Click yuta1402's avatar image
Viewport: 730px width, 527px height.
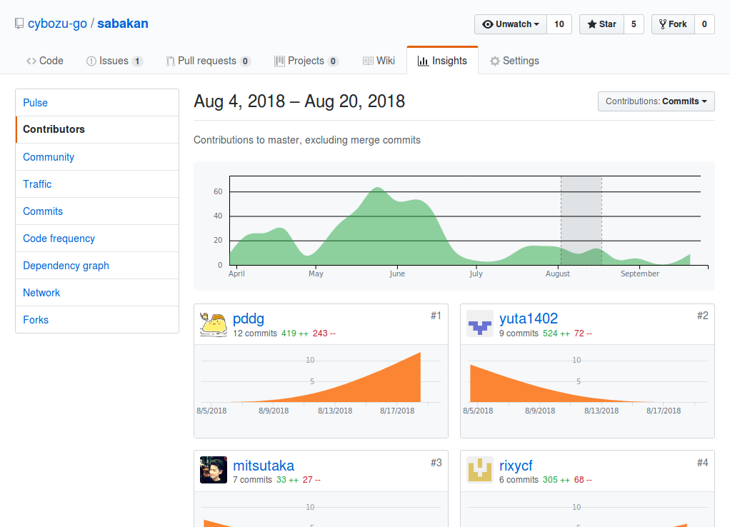point(480,323)
